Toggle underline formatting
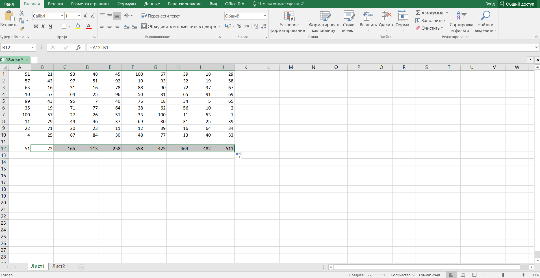The width and height of the screenshot is (540, 278). click(x=51, y=26)
